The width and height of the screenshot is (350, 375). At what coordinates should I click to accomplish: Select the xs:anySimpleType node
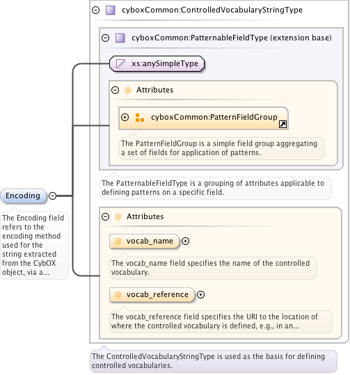click(157, 64)
